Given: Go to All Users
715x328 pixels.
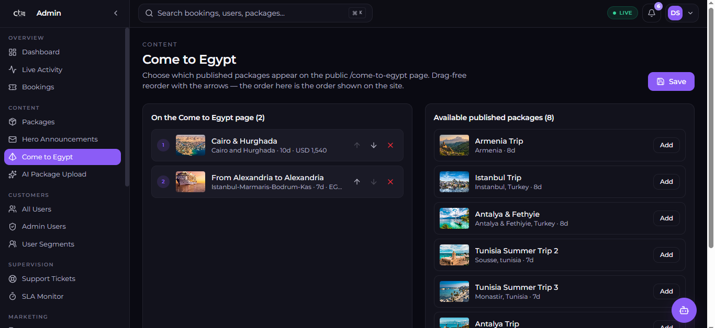Looking at the screenshot, I should pyautogui.click(x=62, y=209).
